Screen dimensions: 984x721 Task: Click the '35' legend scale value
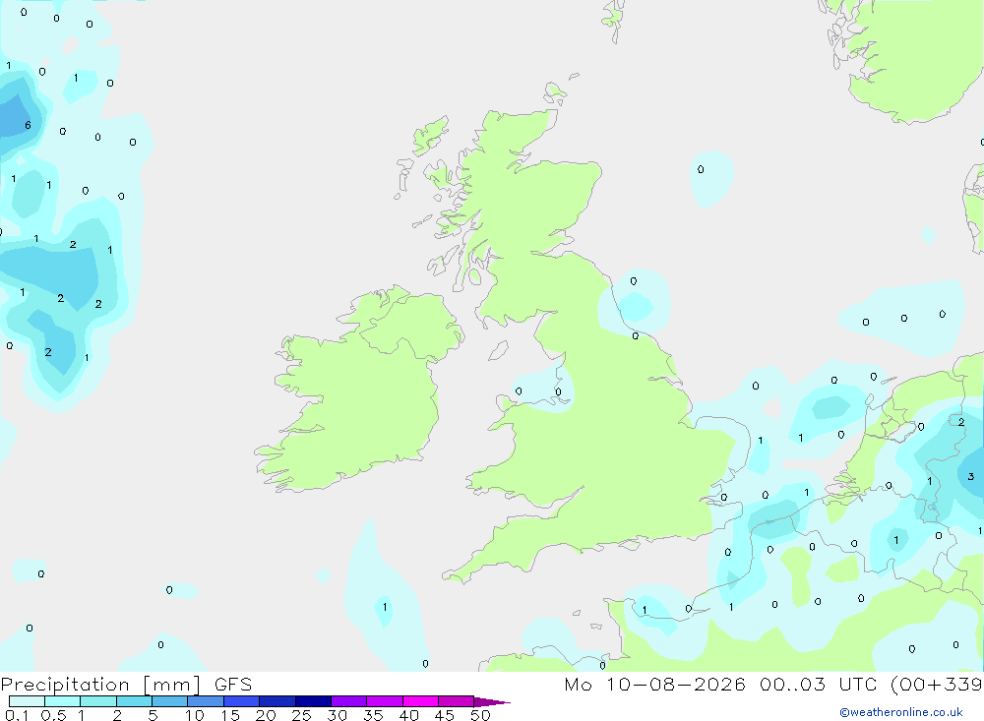pyautogui.click(x=373, y=715)
